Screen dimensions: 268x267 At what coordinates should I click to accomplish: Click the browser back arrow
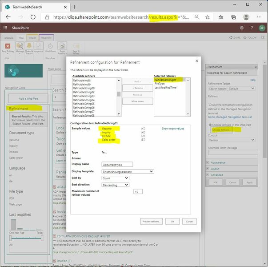8,17
